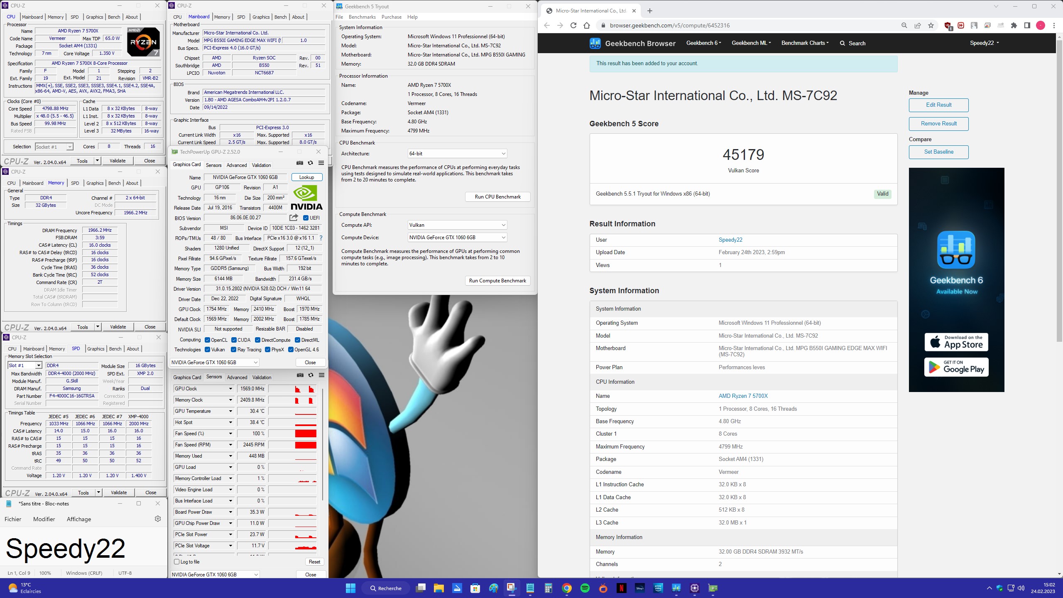
Task: Click the Windows Start button in taskbar
Action: tap(350, 588)
